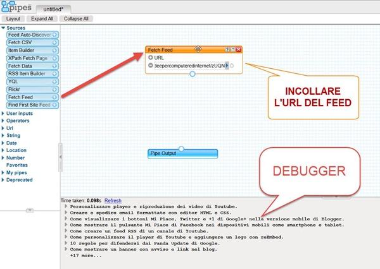Screen dimensions: 380x269
Task: Select the Pipe Output module
Action: tap(183, 153)
